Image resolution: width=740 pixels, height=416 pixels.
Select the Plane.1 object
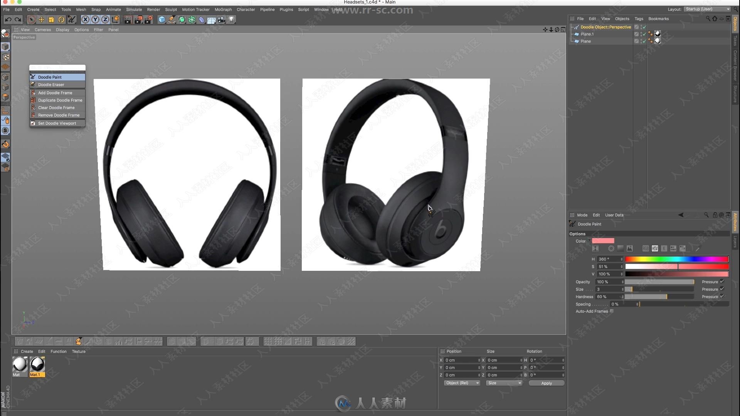(587, 34)
